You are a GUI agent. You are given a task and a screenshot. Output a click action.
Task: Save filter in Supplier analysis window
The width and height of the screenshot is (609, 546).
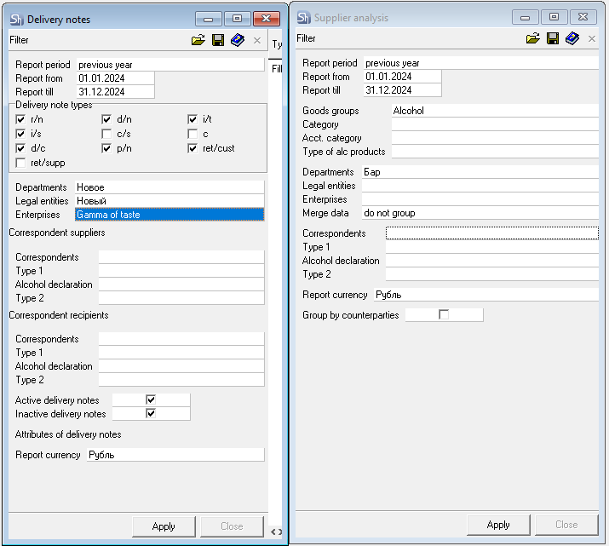553,38
